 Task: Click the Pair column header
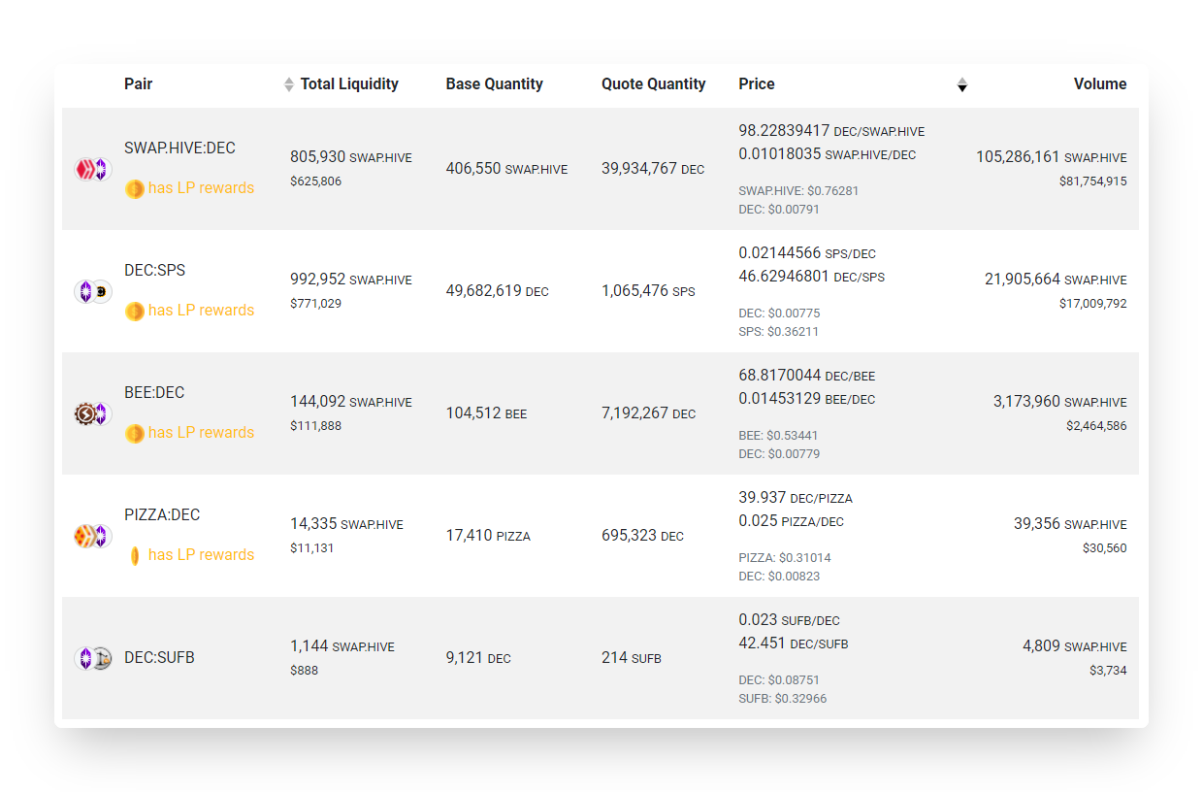point(139,83)
